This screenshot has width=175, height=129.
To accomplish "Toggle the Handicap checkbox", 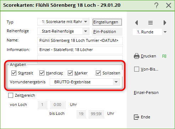I will [42, 73].
